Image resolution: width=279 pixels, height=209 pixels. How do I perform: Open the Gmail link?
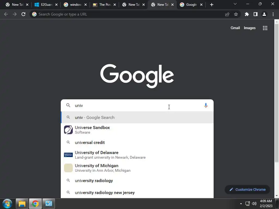point(235,28)
